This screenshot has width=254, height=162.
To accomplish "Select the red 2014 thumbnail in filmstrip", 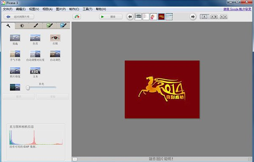I will pos(161,17).
